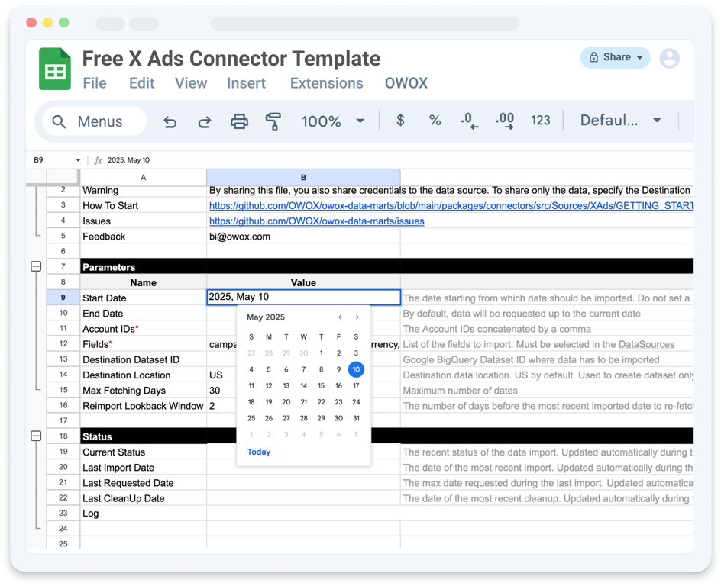Click decrease decimal places icon

pyautogui.click(x=469, y=121)
